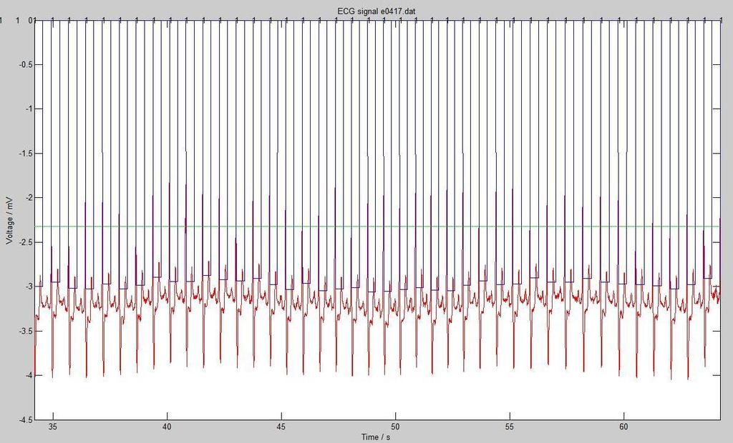Click the x-axis tick label 60
The width and height of the screenshot is (733, 443).
(x=623, y=427)
